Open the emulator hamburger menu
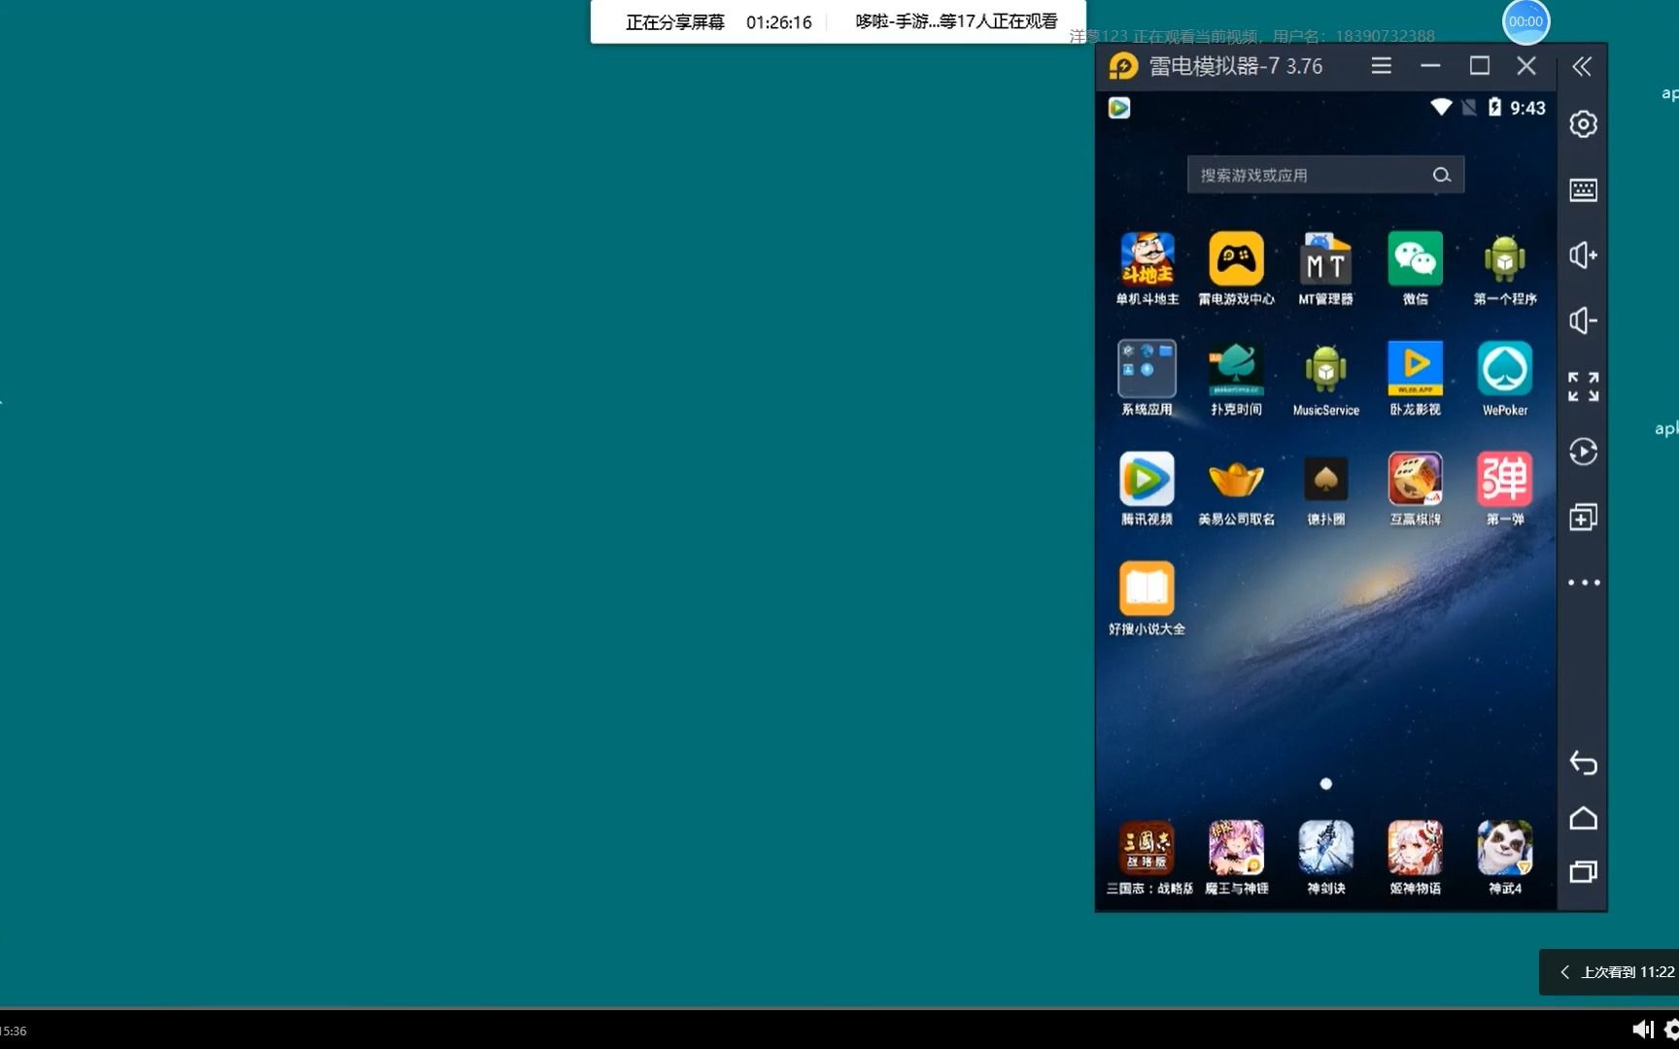 tap(1381, 65)
